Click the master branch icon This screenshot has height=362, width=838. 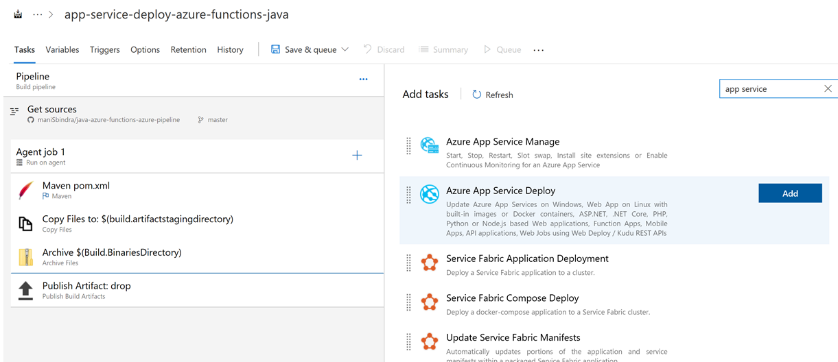(x=201, y=120)
